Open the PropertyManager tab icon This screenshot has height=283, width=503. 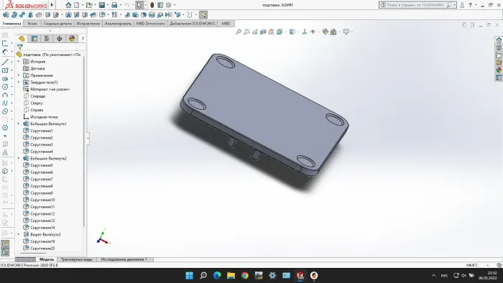(34, 39)
